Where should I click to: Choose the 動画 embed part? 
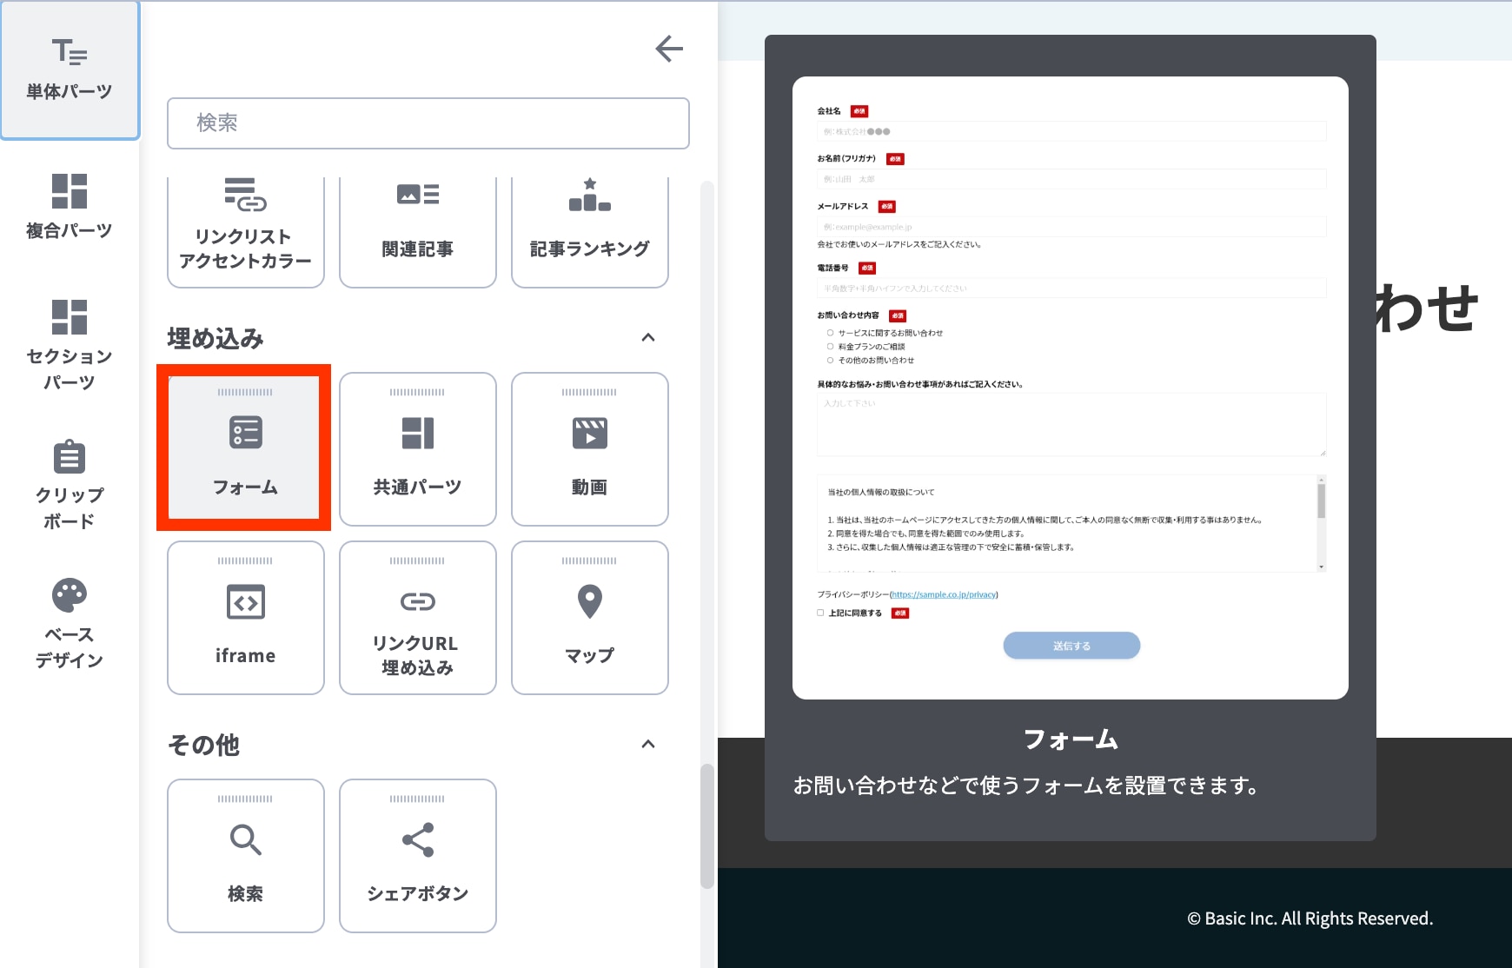pyautogui.click(x=590, y=449)
